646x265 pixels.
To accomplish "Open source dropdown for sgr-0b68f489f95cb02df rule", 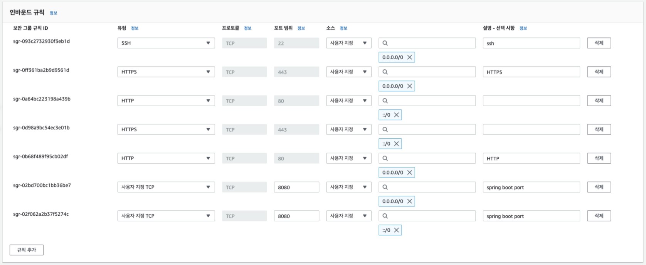I will 349,158.
